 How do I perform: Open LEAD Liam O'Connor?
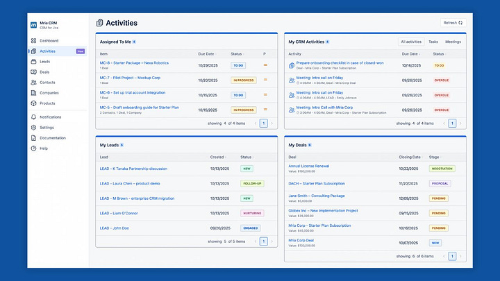(119, 213)
